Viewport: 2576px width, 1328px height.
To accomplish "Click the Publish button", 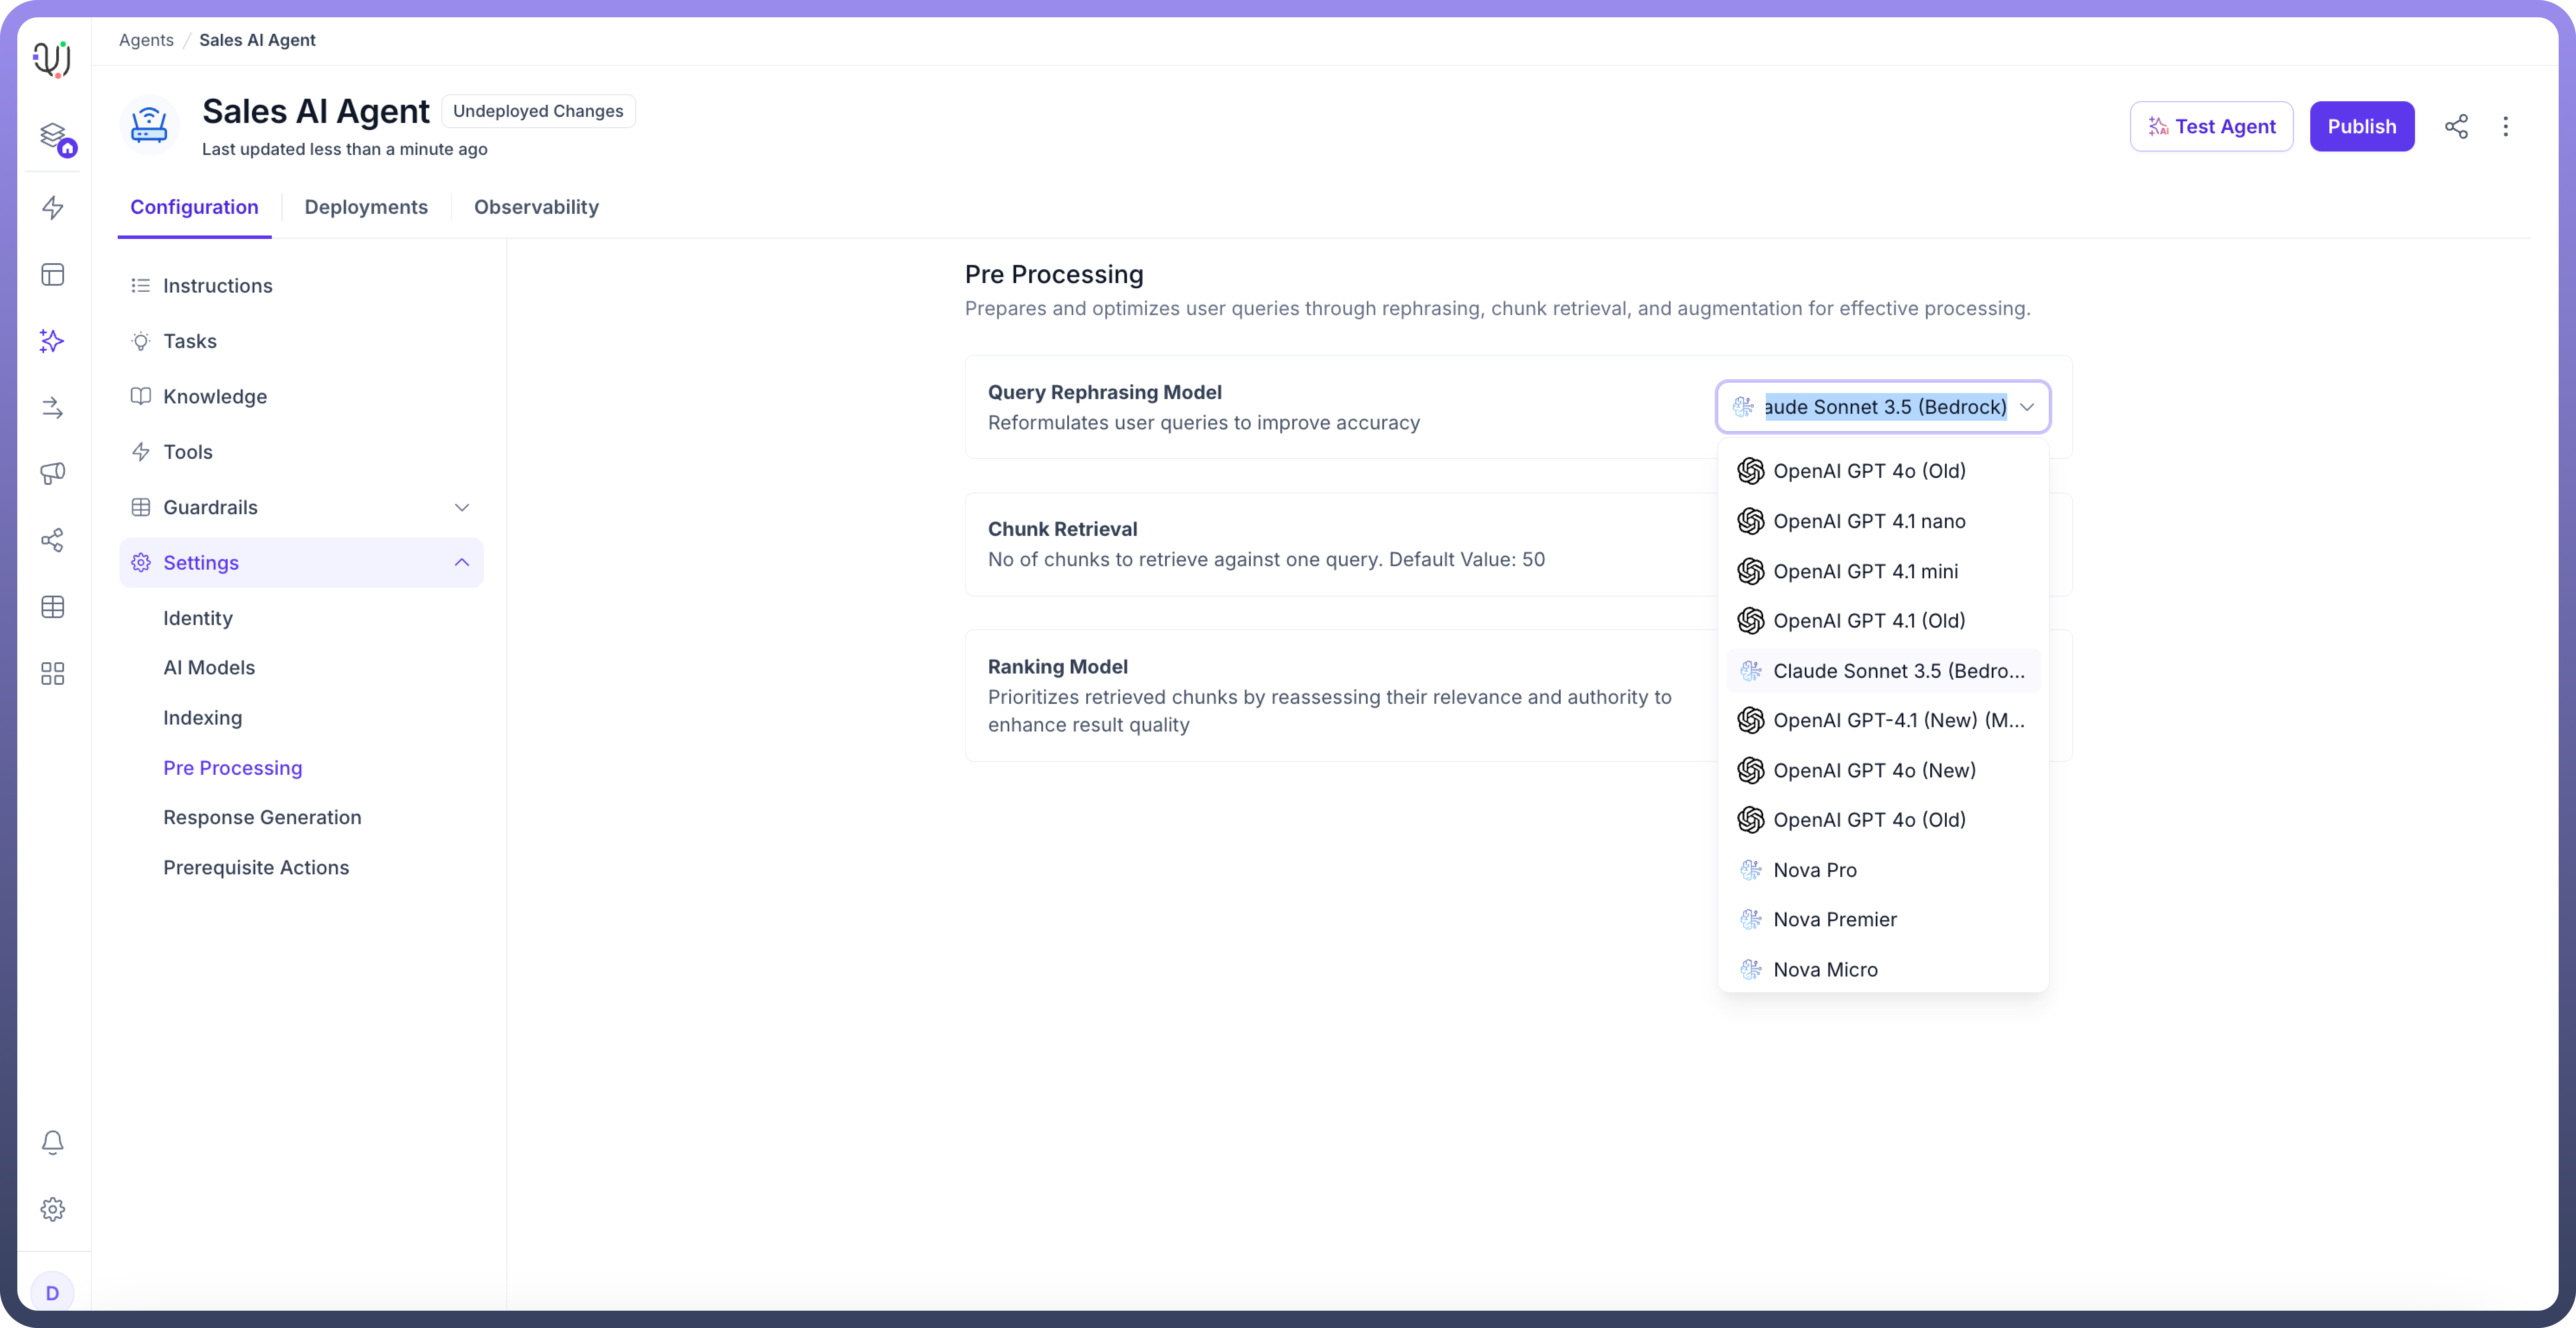I will tap(2361, 126).
